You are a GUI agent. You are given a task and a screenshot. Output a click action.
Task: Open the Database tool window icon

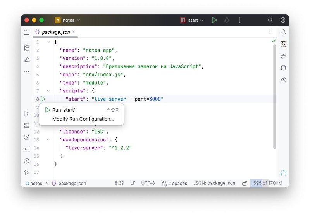click(283, 68)
